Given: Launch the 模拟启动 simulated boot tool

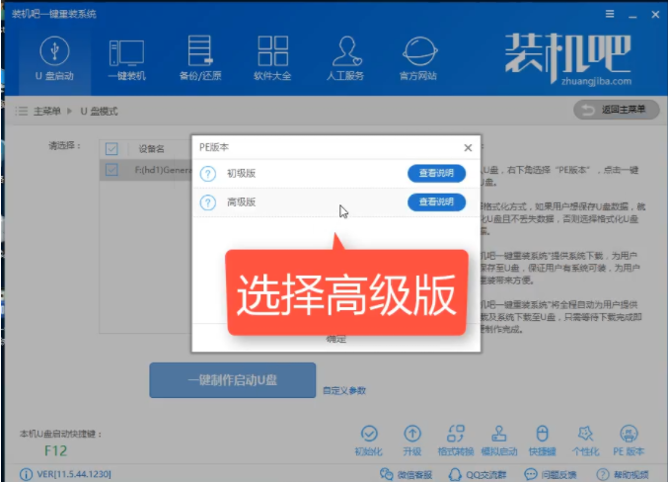Looking at the screenshot, I should [497, 434].
